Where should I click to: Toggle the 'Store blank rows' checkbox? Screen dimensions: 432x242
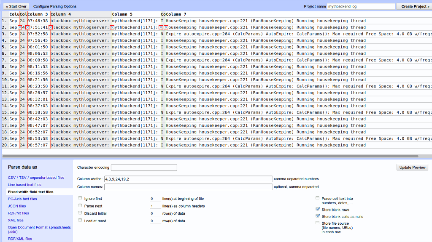pos(318,209)
